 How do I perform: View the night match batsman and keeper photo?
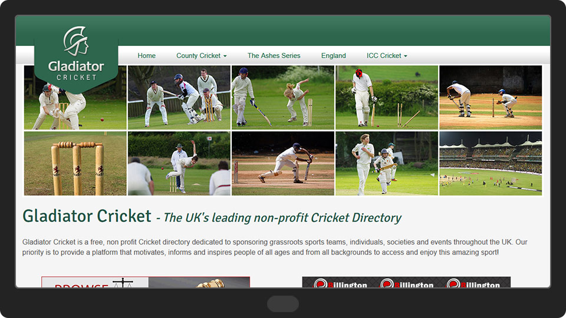490,97
